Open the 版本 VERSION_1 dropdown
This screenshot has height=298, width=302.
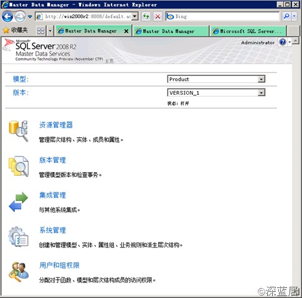[x=216, y=92]
